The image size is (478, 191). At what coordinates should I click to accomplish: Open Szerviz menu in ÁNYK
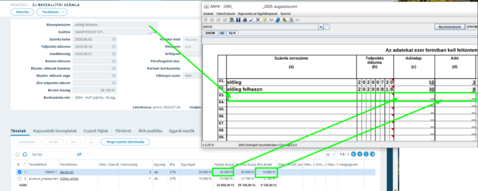(285, 14)
